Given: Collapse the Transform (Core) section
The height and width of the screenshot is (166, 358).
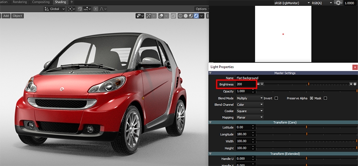Looking at the screenshot, I should click(210, 122).
